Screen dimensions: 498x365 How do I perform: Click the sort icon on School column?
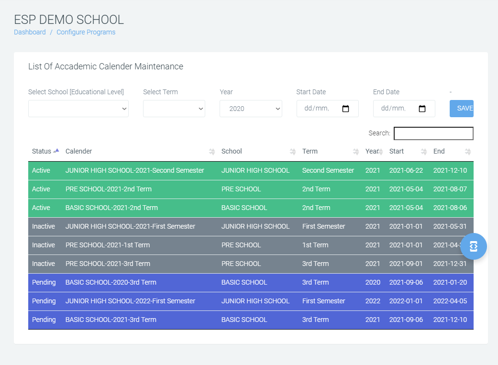[x=292, y=151]
